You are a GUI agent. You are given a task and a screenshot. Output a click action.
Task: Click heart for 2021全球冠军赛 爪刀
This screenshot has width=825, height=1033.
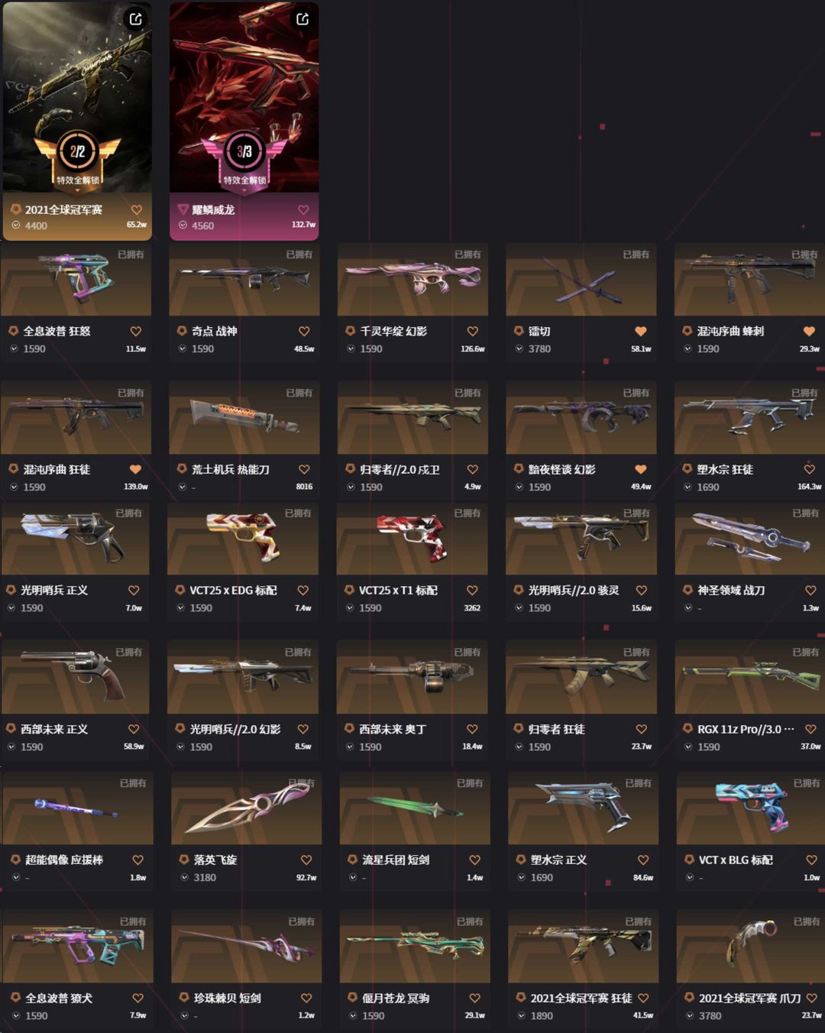pyautogui.click(x=811, y=998)
